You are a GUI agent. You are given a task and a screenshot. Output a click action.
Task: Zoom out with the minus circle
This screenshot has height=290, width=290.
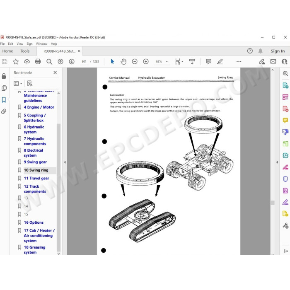click(135, 61)
